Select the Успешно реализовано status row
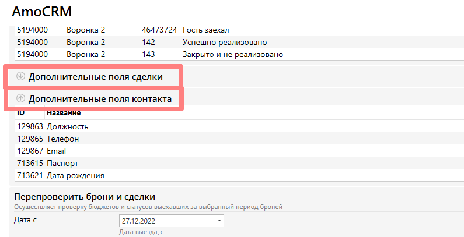 pyautogui.click(x=239, y=42)
